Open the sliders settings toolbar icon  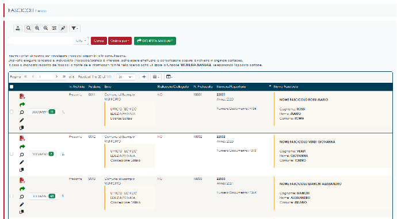pyautogui.click(x=55, y=28)
